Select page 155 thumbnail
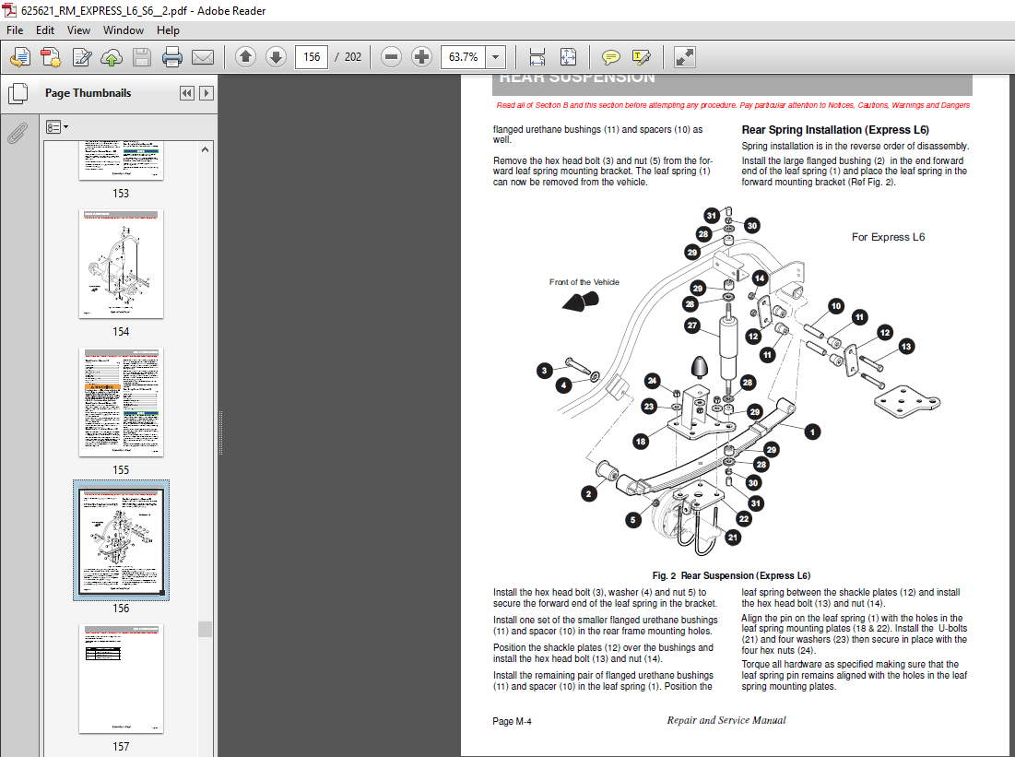The image size is (1015, 757). 121,402
